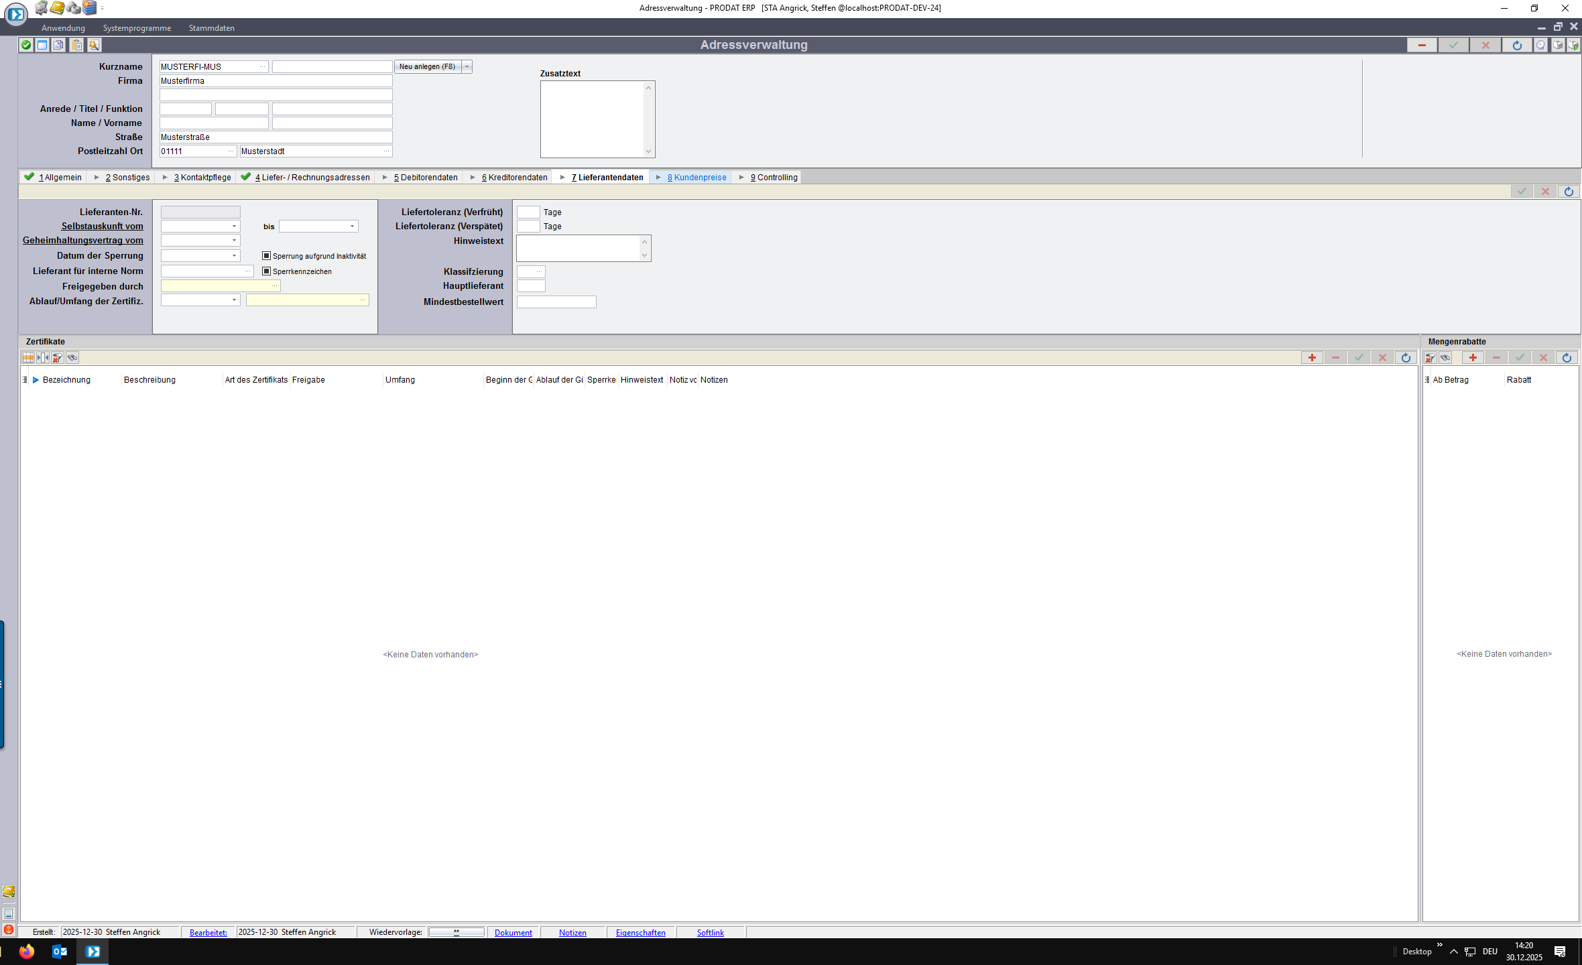
Task: Click the green checkmark toolbar icon
Action: click(26, 45)
